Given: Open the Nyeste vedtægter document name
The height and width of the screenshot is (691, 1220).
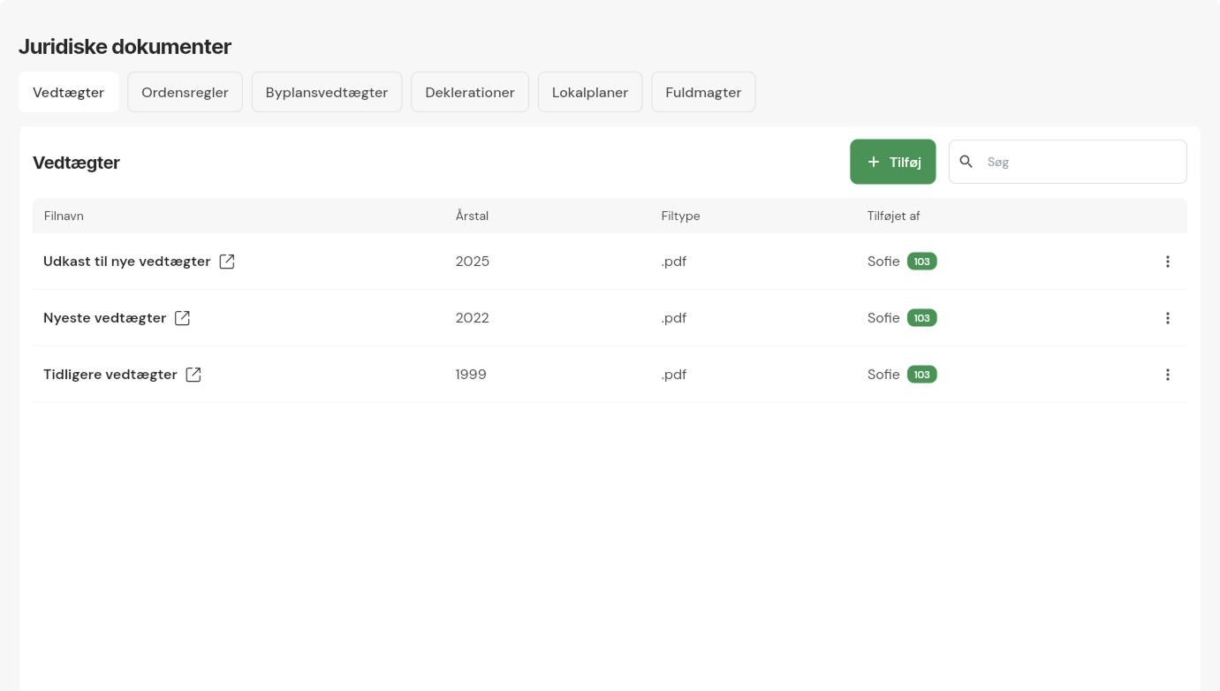Looking at the screenshot, I should [x=105, y=318].
